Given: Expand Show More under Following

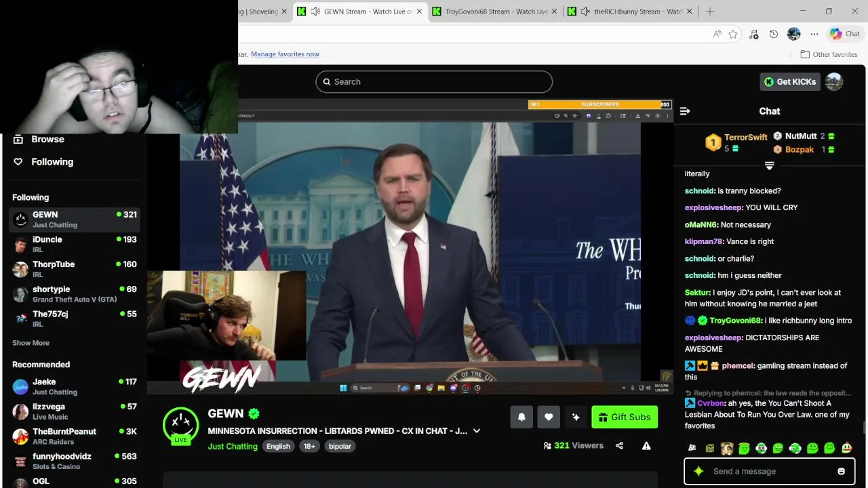Looking at the screenshot, I should pos(31,343).
